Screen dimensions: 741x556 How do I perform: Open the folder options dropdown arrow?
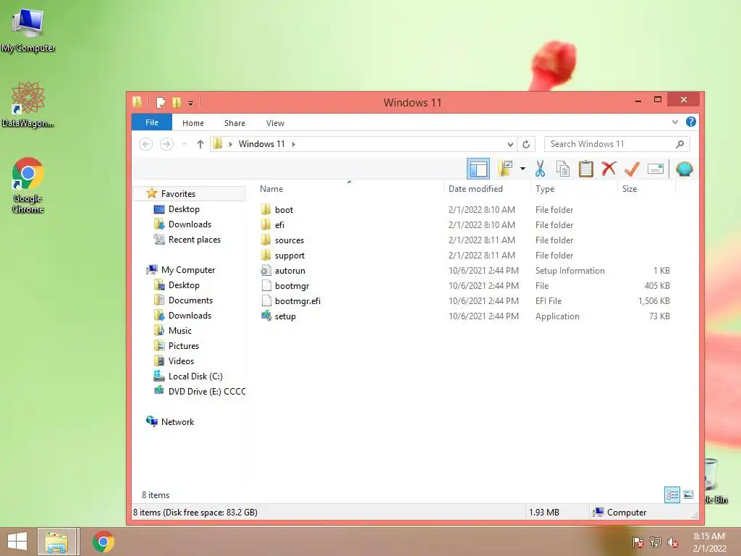pyautogui.click(x=522, y=169)
